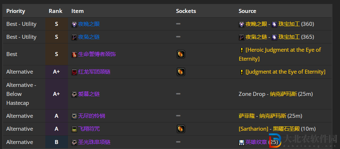Click the Priority column header
The width and height of the screenshot is (340, 149).
pos(15,11)
